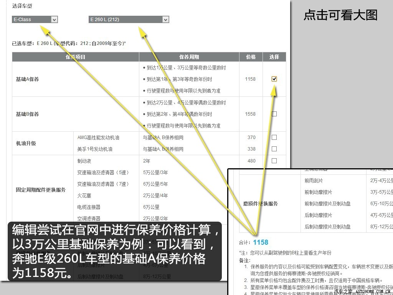393x295 pixels.
Task: Click the AMG高性能发动机油 item
Action: coord(98,138)
